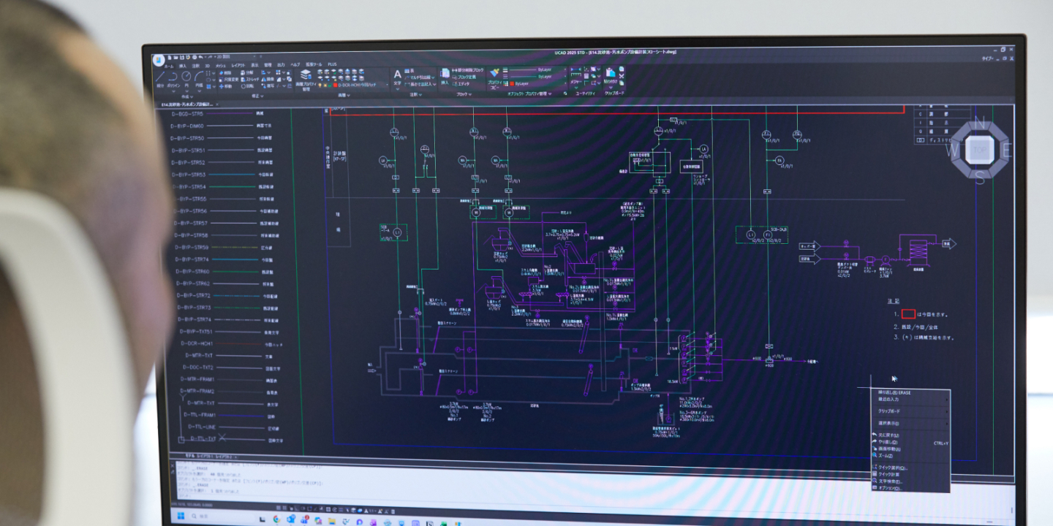Choose 画面移動 (Pan) in context menu
1053x526 pixels.
coord(911,449)
